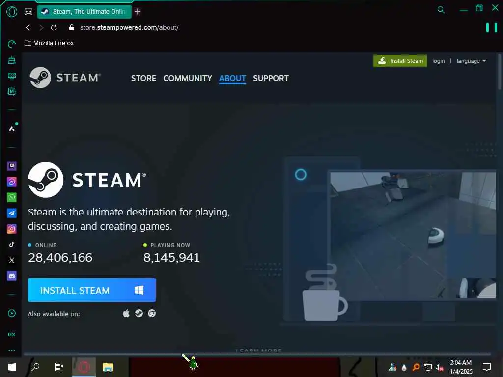Viewport: 503px width, 377px height.
Task: Reload the Steam page
Action: tap(54, 27)
